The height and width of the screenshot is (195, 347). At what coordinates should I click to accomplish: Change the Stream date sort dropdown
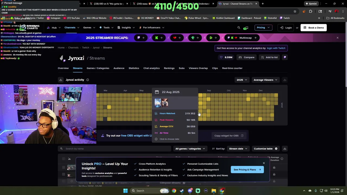pos(238,149)
